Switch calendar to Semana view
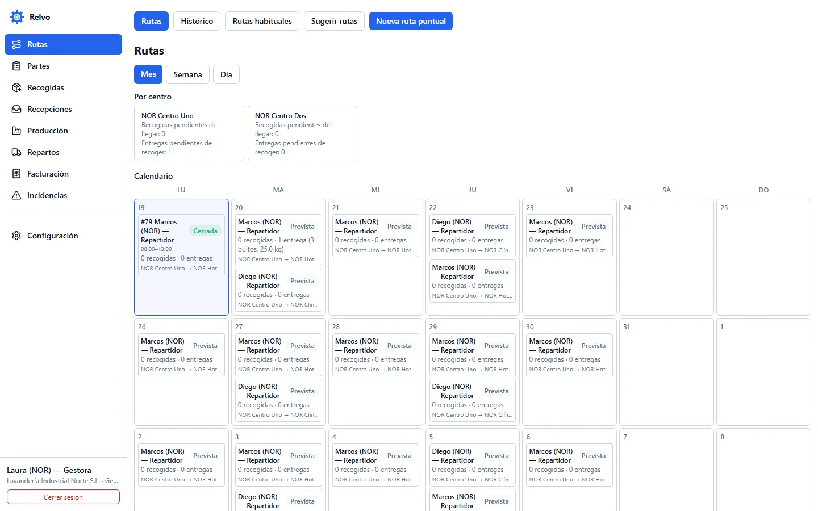 click(x=187, y=74)
